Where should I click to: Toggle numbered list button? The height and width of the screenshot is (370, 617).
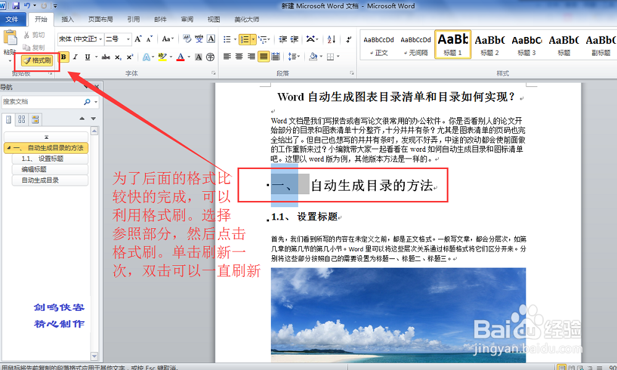[x=244, y=39]
